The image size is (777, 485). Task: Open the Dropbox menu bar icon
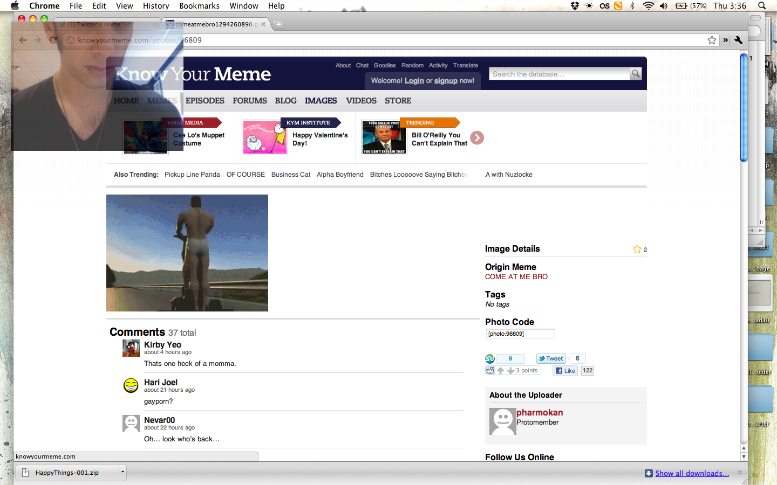point(575,6)
